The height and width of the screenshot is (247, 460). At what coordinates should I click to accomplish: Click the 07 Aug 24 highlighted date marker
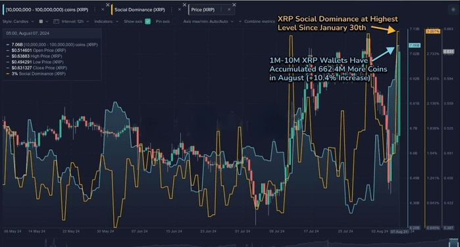click(399, 231)
